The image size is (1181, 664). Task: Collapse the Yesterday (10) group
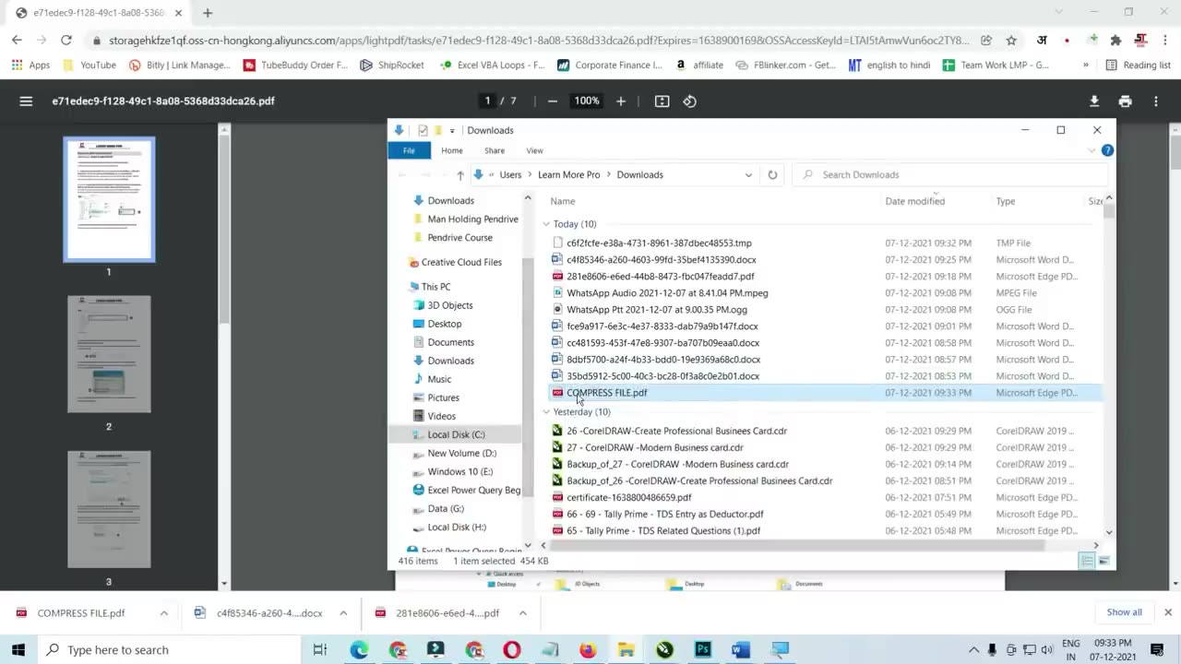tap(546, 412)
